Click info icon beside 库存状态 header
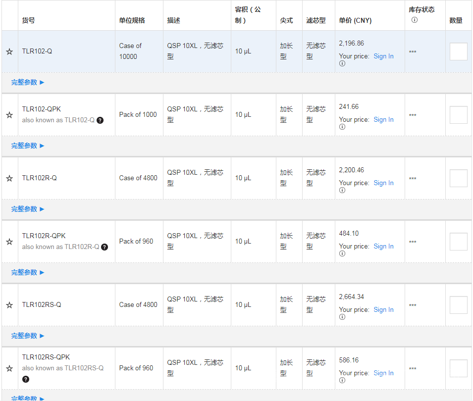 pyautogui.click(x=415, y=20)
